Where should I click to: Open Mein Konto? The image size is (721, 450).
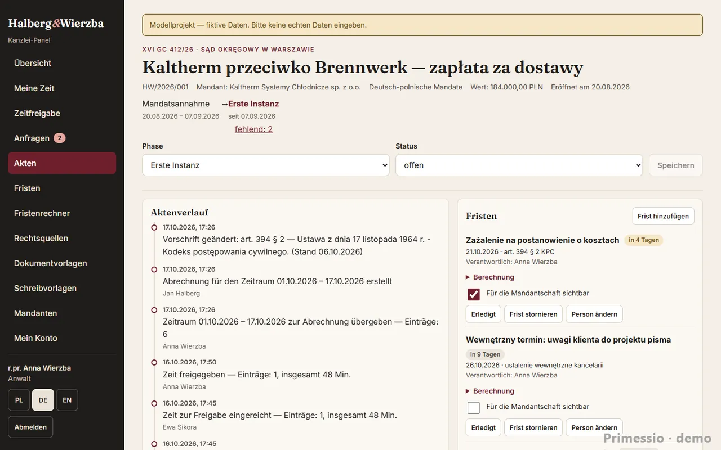click(62, 338)
